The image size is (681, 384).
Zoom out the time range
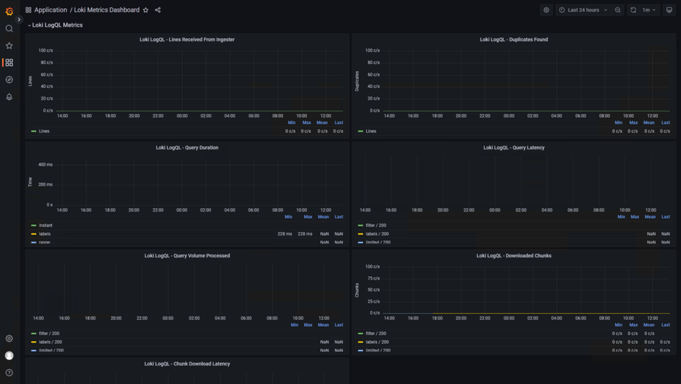point(618,10)
